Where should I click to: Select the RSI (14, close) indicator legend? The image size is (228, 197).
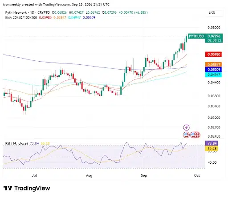(16, 143)
